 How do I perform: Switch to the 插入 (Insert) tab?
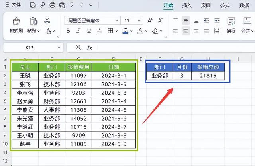(x=187, y=5)
